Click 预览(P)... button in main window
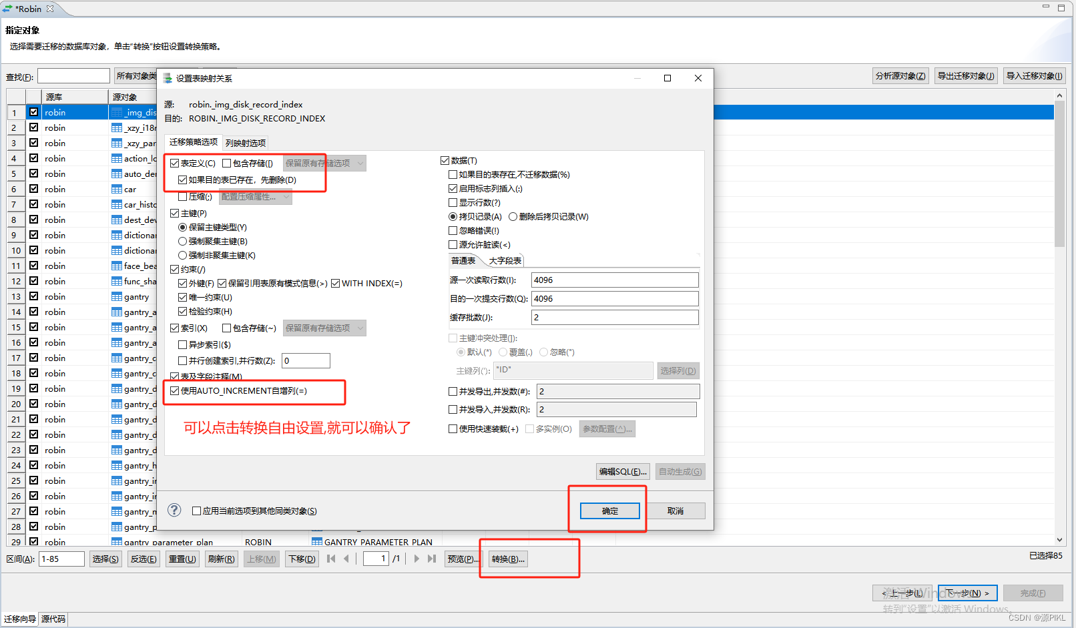1076x628 pixels. [462, 559]
